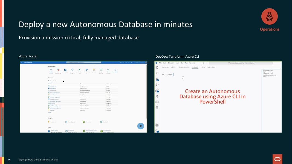
Task: Switch to the PROBLEMS panel tab
Action: pos(165,67)
